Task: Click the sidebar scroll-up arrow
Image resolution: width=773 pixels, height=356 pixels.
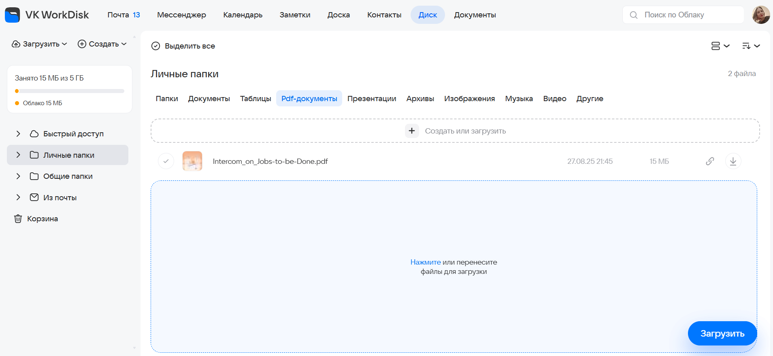Action: pyautogui.click(x=134, y=37)
